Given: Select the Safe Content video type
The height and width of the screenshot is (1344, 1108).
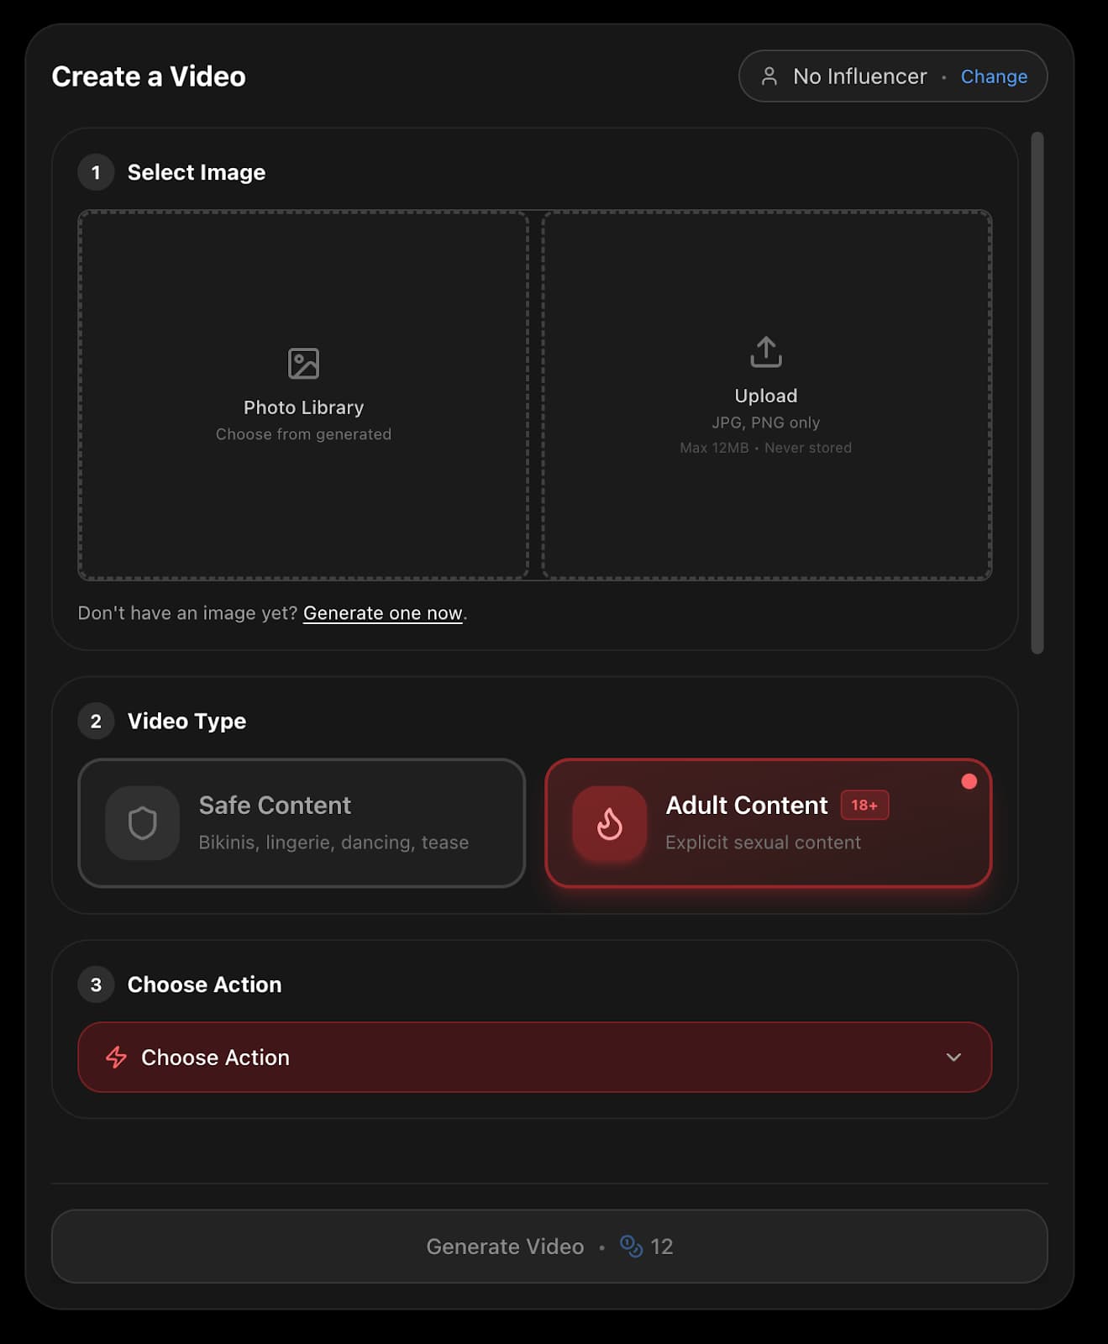Looking at the screenshot, I should pos(302,823).
